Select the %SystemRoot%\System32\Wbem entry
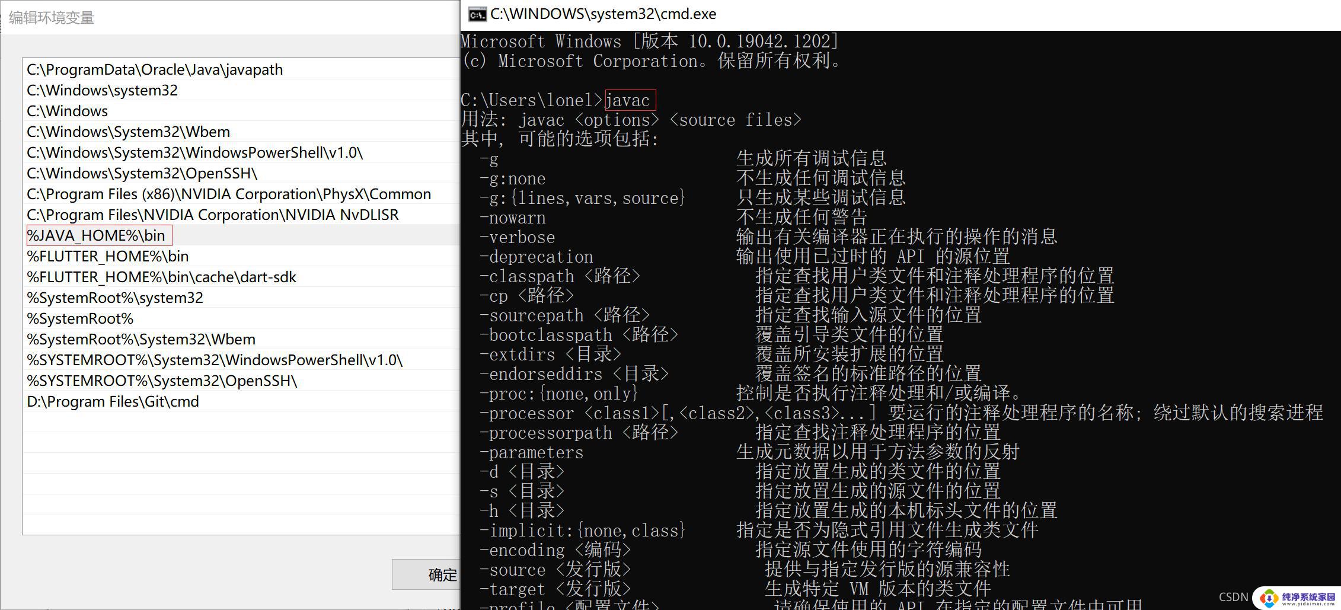 (x=241, y=339)
